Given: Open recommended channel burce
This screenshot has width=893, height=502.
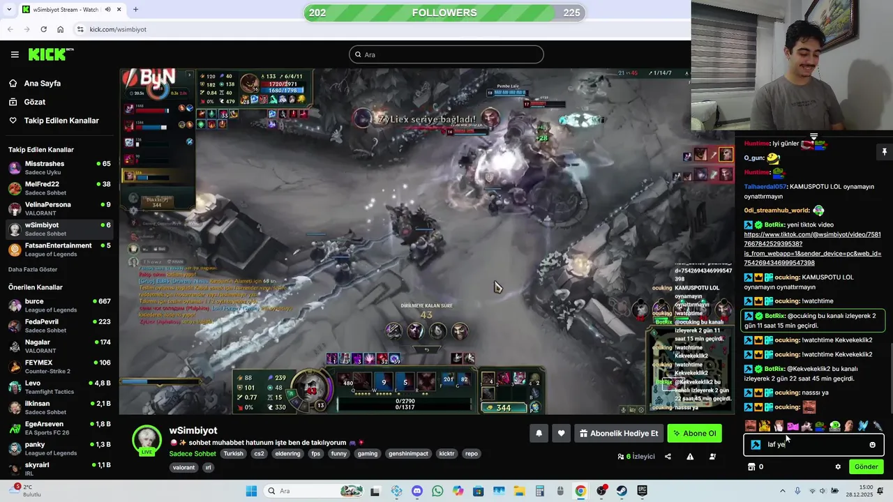Looking at the screenshot, I should [x=59, y=305].
